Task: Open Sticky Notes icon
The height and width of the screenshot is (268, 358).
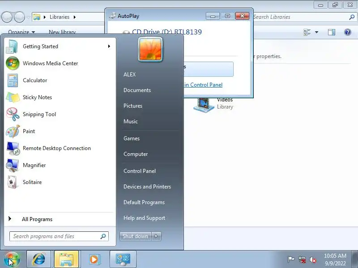Action: pyautogui.click(x=13, y=97)
